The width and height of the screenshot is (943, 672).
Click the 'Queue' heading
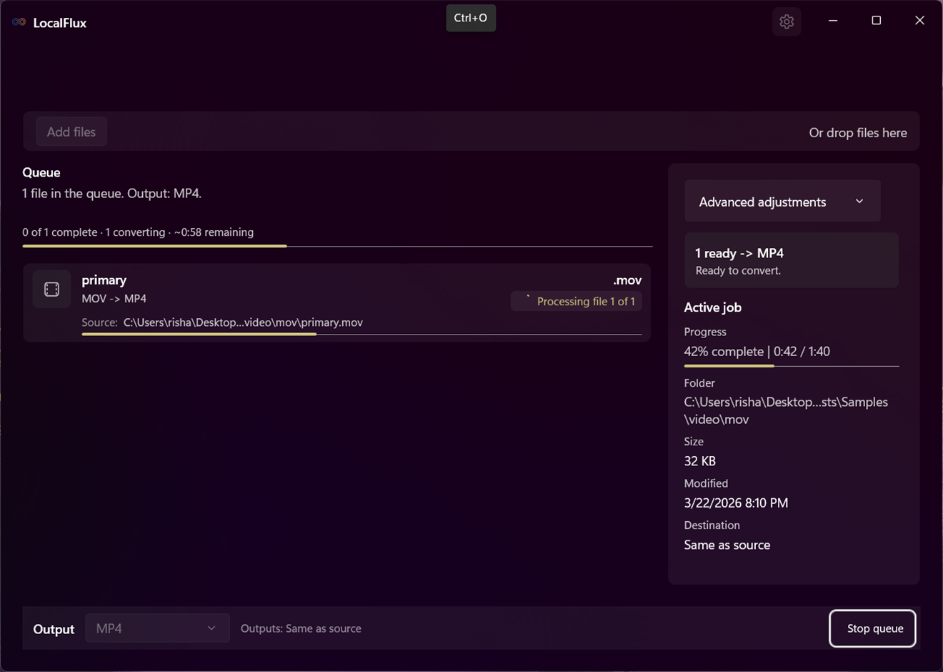click(41, 172)
